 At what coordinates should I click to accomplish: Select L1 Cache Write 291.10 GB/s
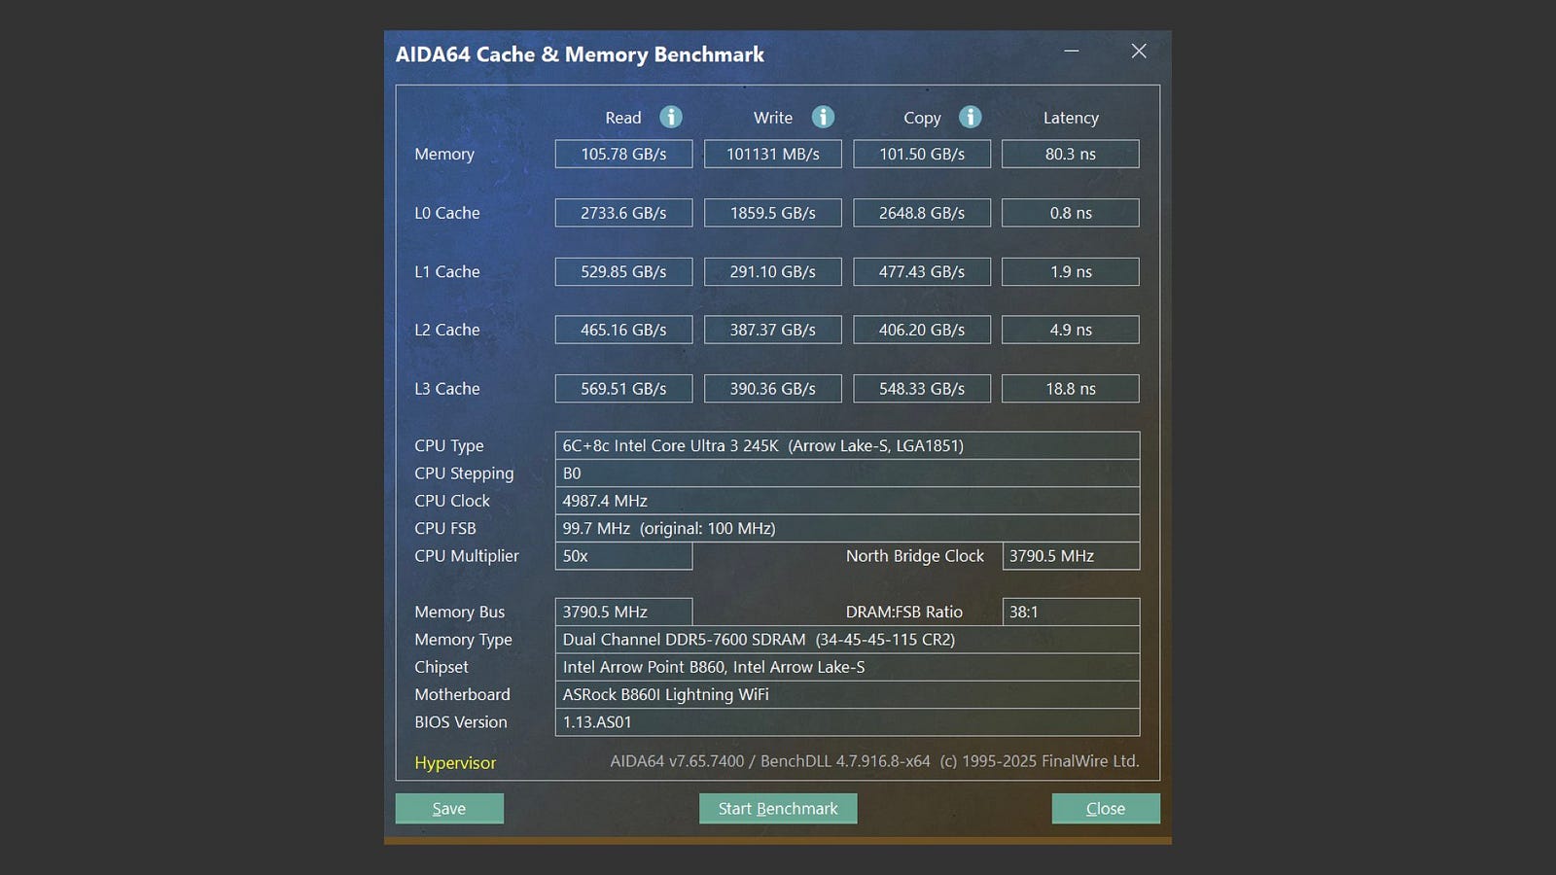pyautogui.click(x=773, y=271)
